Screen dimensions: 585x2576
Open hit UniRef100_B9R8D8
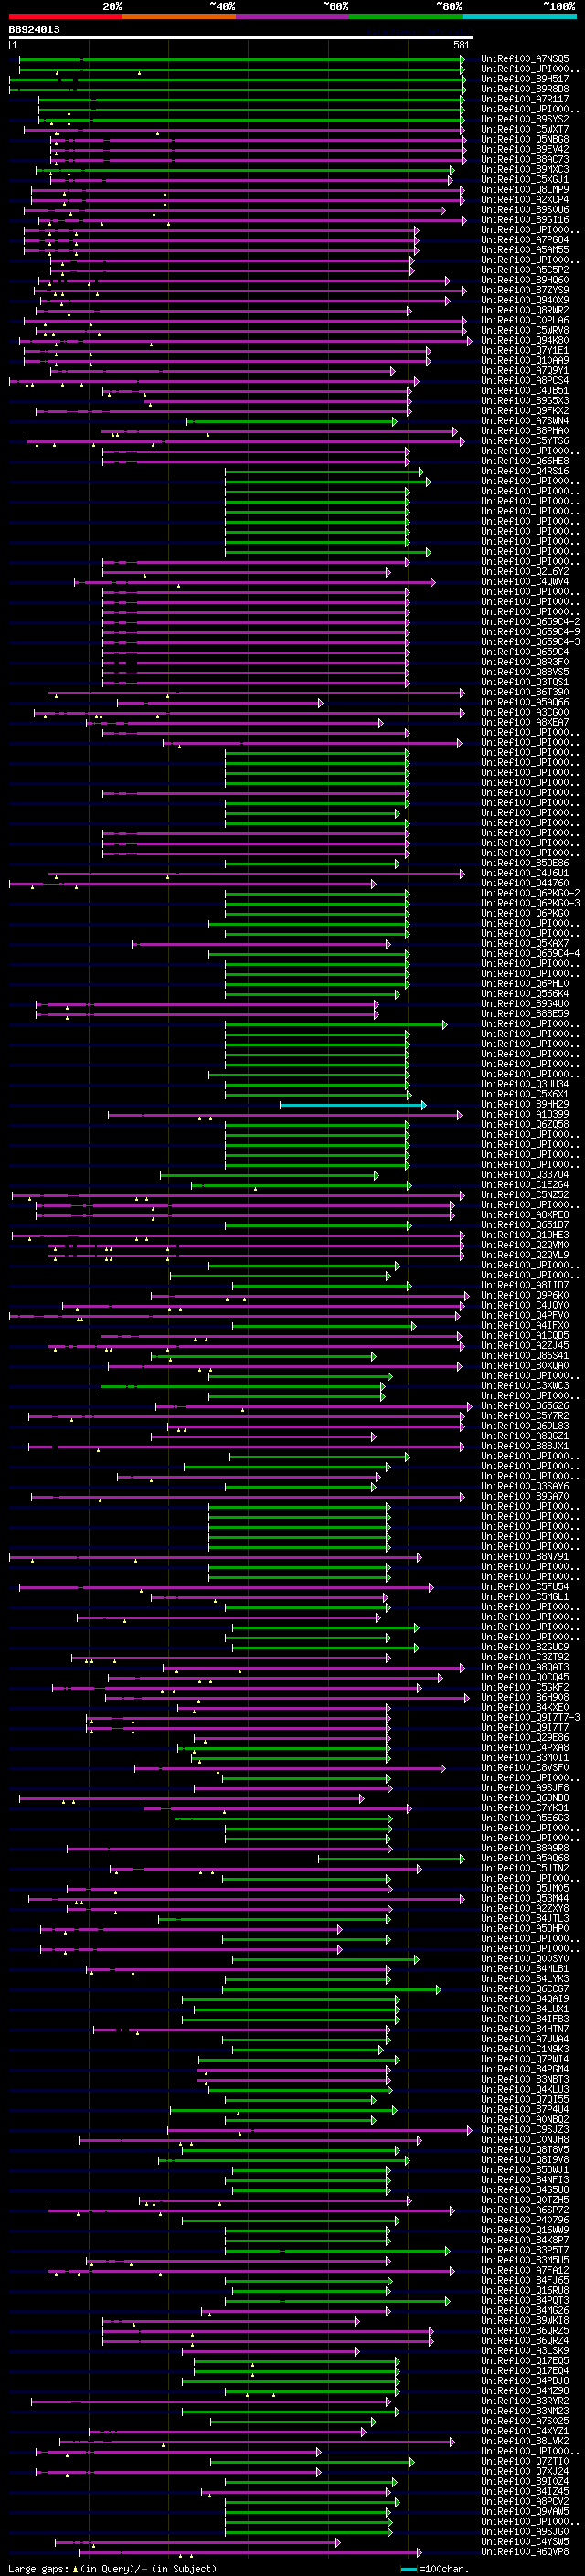click(525, 89)
